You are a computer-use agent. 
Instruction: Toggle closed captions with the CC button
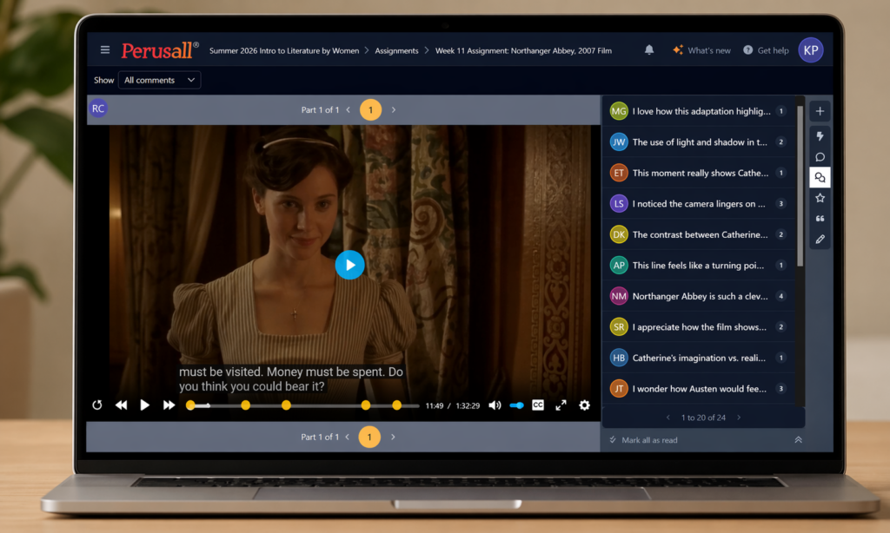coord(538,405)
